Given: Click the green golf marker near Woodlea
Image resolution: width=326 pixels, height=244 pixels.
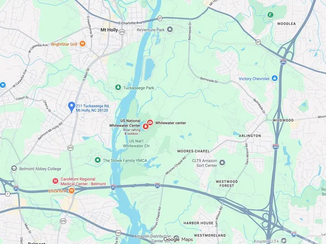Looking at the screenshot, I should tap(270, 15).
